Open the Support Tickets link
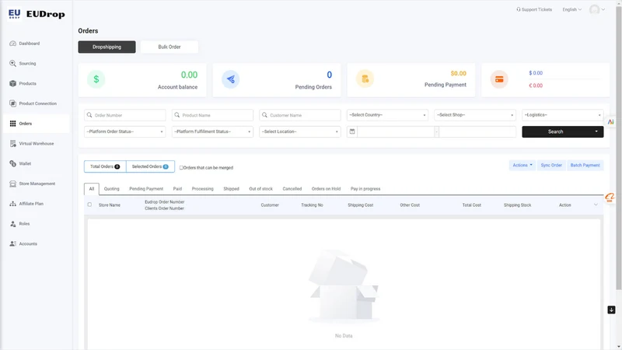The width and height of the screenshot is (622, 350). 534,9
